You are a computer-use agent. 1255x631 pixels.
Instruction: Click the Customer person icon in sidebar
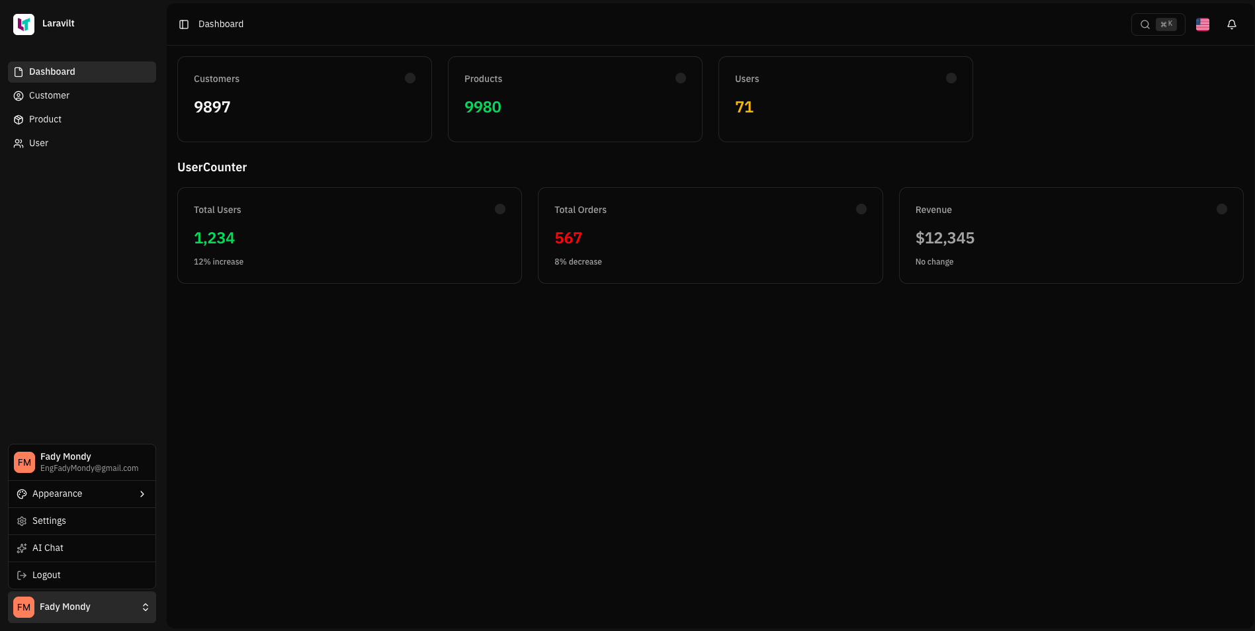[18, 95]
